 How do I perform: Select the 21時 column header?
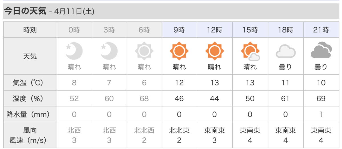[x=321, y=30]
